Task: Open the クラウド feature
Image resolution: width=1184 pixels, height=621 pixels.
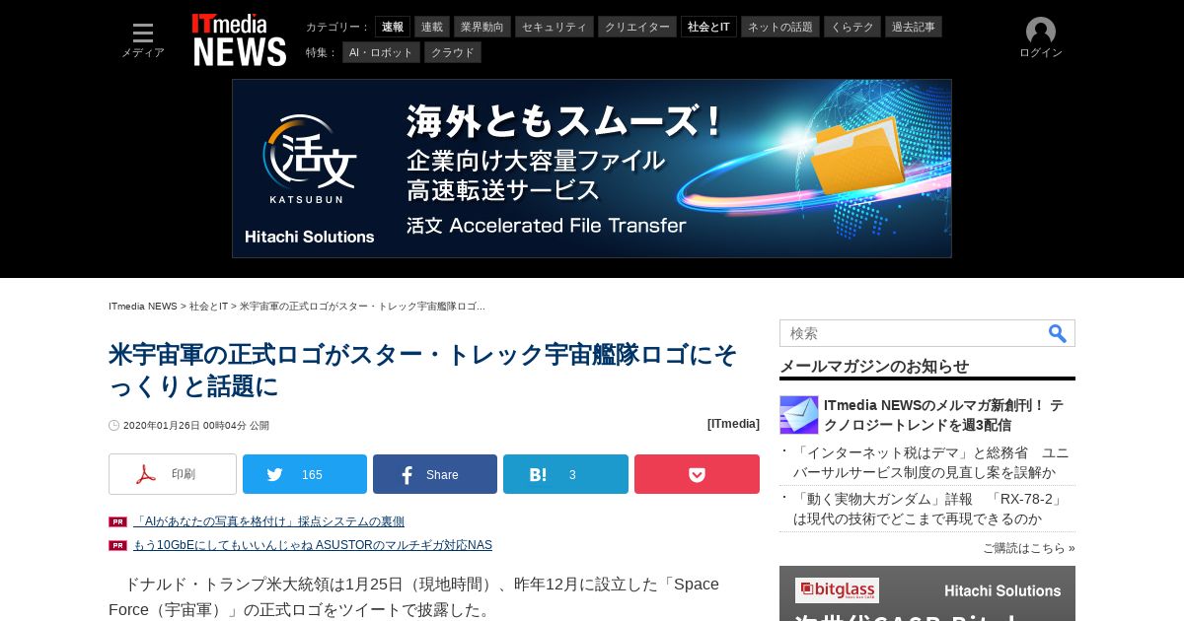Action: (x=453, y=52)
